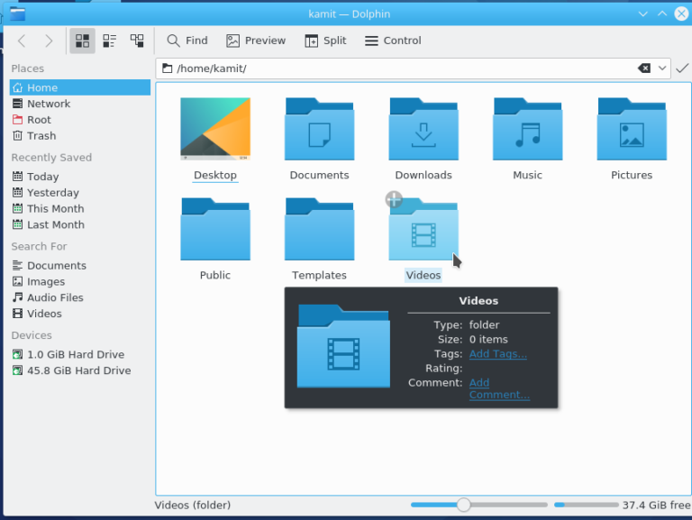Show files saved This Month
This screenshot has height=520, width=692.
click(80, 208)
